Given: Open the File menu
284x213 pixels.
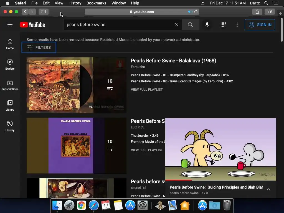Looking at the screenshot, I should coord(34,3).
